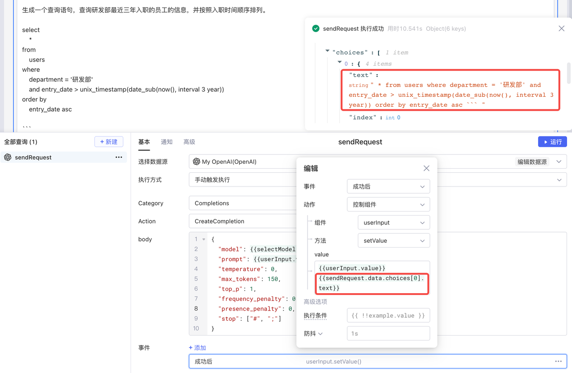Open the 执行方式 dropdown showing 手动触发执行
This screenshot has width=572, height=373.
[378, 180]
